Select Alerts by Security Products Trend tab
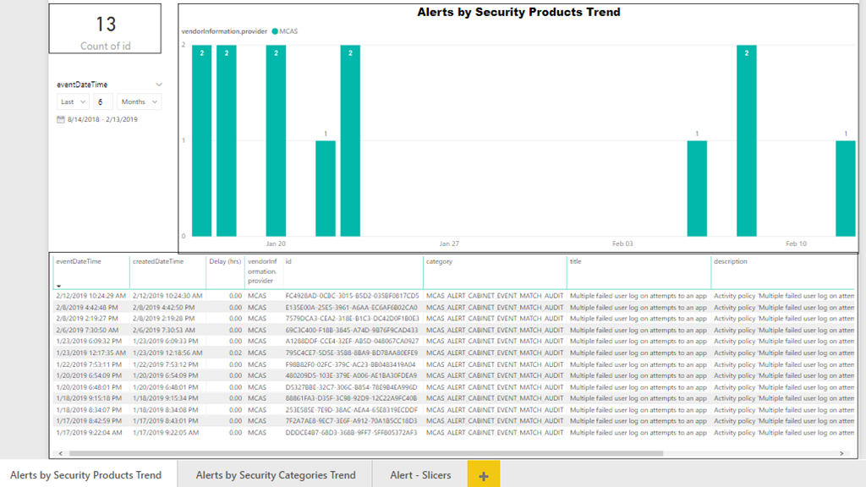Image resolution: width=866 pixels, height=487 pixels. point(85,475)
